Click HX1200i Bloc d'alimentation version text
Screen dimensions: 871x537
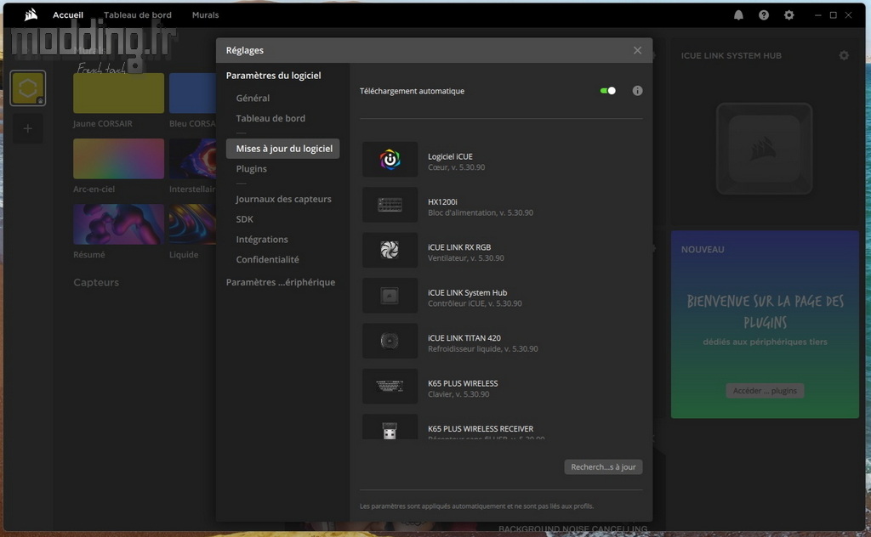[481, 212]
